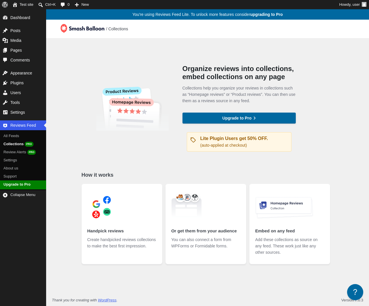Click the Dashboard gauge icon

5,18
